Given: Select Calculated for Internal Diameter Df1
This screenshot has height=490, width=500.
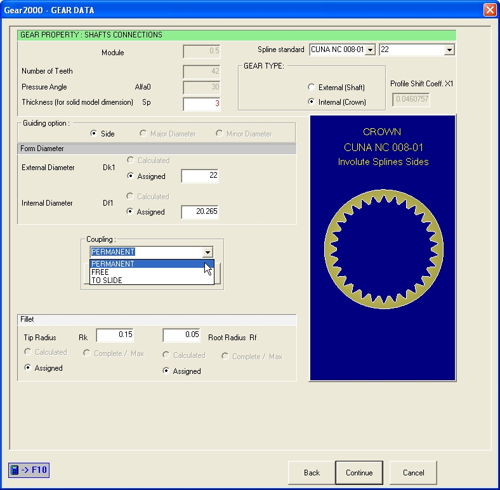Looking at the screenshot, I should 148,197.
